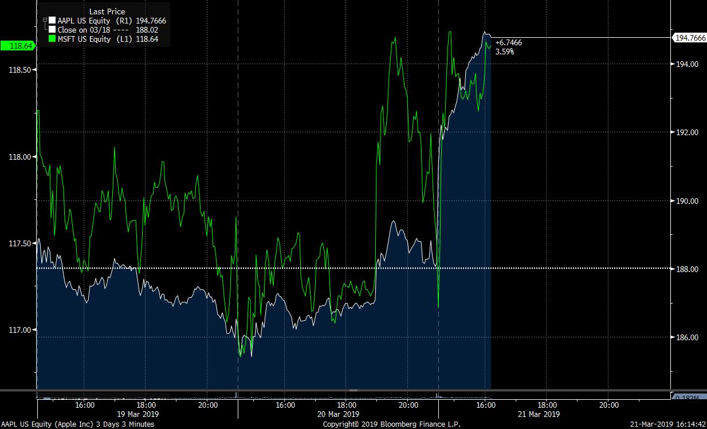707x429 pixels.
Task: Collapse the AAPL US Equity legend tree
Action: [45, 21]
